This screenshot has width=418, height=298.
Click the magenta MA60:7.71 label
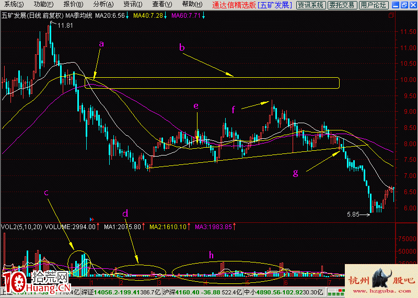(186, 16)
